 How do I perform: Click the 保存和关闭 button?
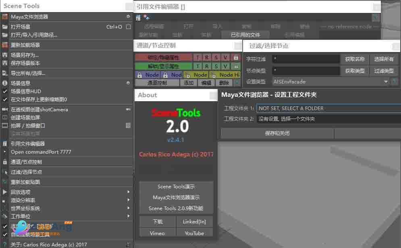277,133
